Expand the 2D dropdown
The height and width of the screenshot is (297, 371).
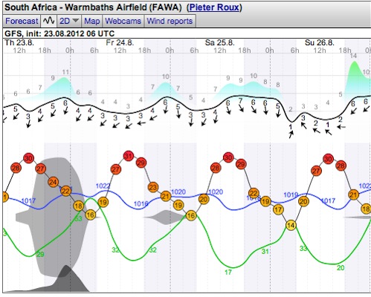[x=69, y=21]
